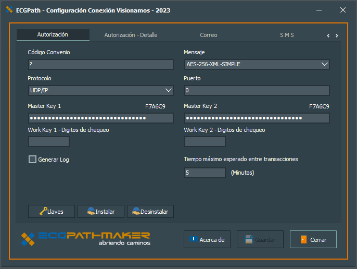Viewport: 357px width, 269px height.
Task: Click the Instalar button icon
Action: (x=91, y=211)
